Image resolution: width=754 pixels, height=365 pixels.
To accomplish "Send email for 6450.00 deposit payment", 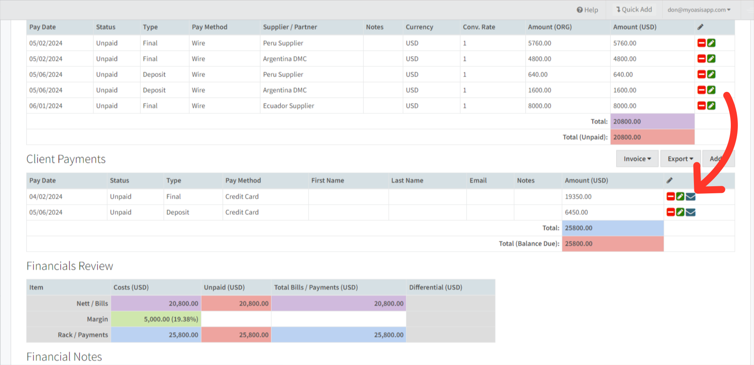I will [691, 212].
